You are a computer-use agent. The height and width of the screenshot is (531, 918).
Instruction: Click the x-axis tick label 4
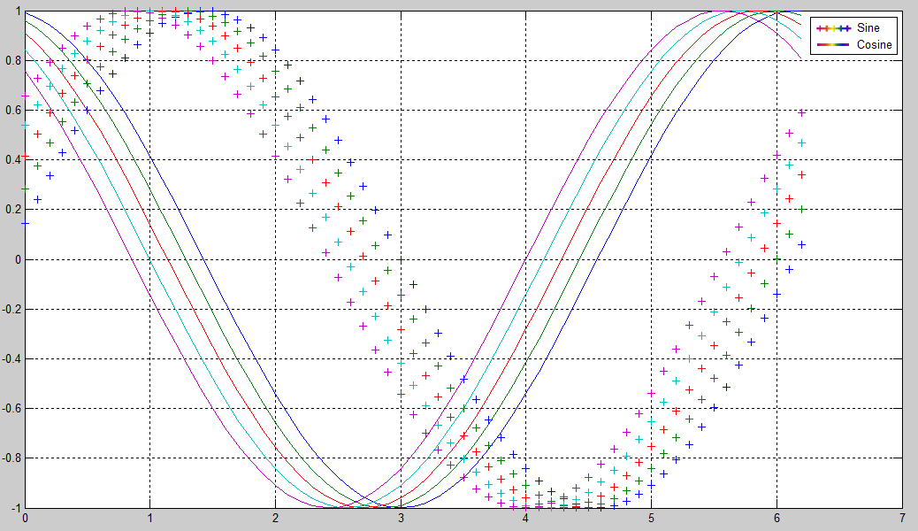click(526, 518)
